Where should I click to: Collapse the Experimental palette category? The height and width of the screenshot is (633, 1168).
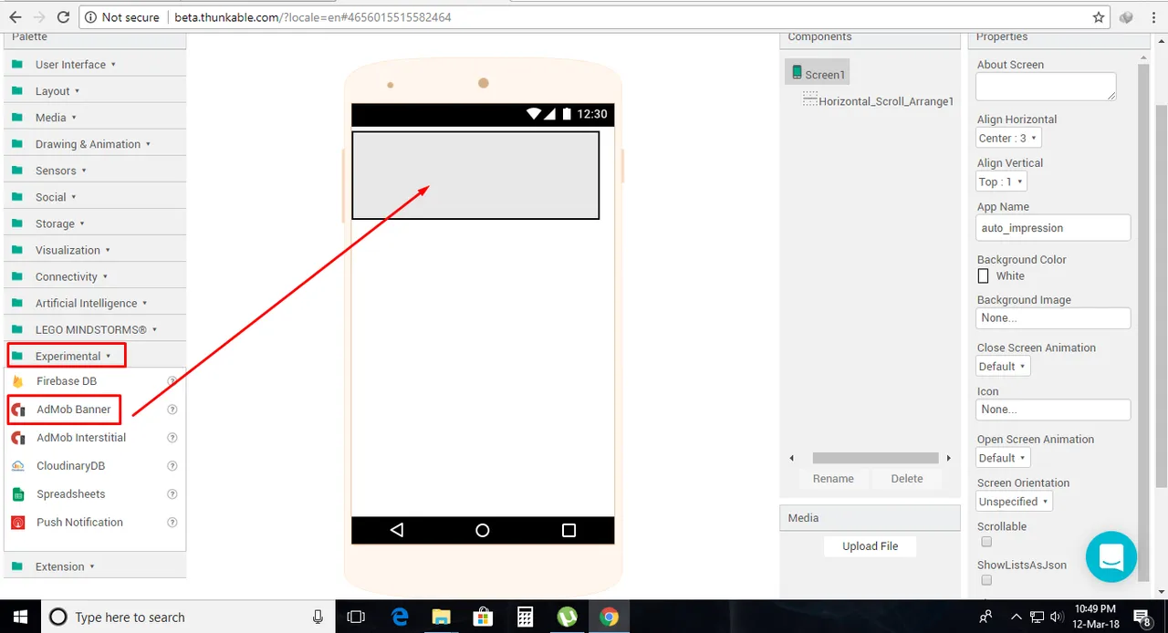tap(95, 356)
